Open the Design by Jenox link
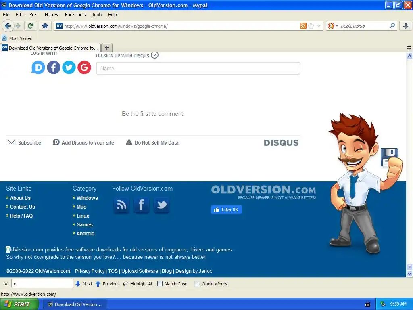 click(x=194, y=271)
